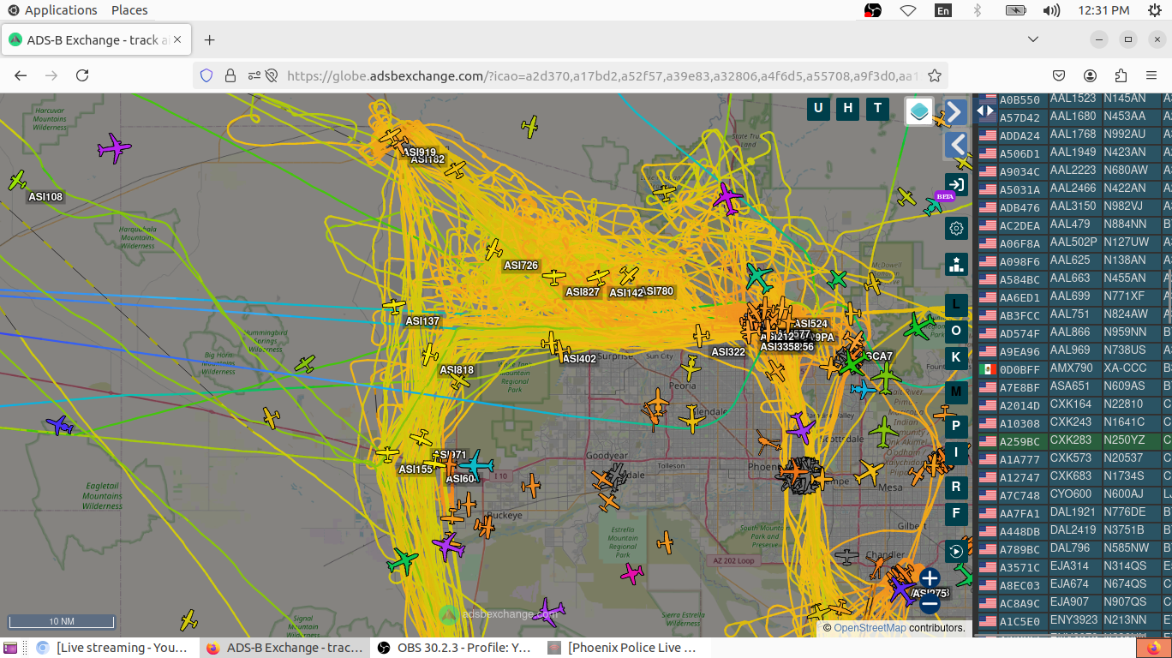
Task: Click the magenta plane icon near Estrella park
Action: tap(631, 572)
